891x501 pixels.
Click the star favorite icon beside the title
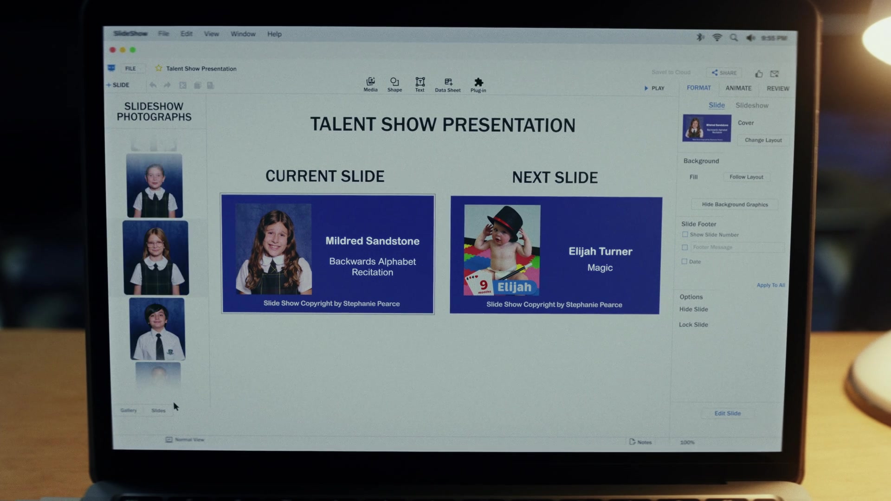[x=159, y=68]
